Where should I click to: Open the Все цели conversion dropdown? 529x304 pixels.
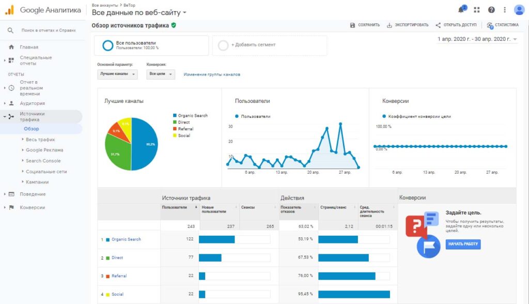click(x=161, y=74)
